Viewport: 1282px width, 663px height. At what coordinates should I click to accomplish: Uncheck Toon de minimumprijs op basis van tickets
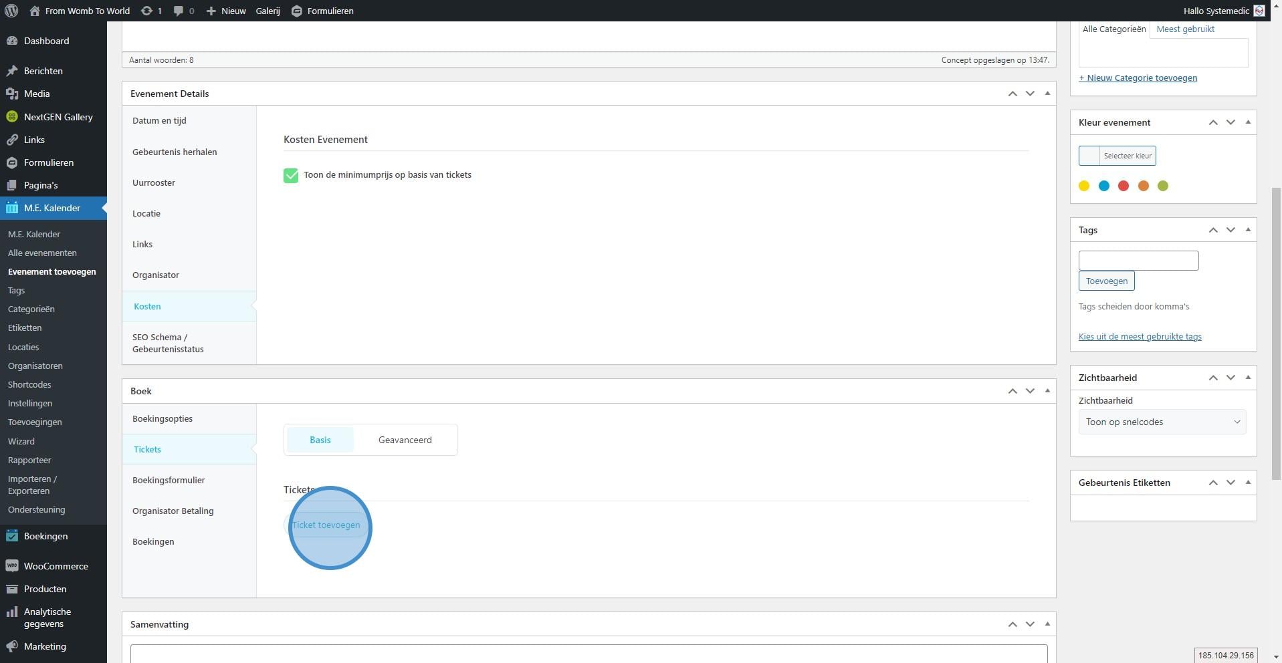click(x=291, y=175)
